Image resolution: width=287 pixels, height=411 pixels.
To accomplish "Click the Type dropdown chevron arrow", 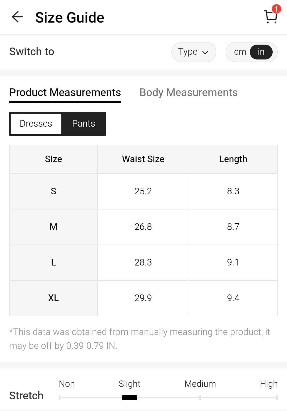I will 205,52.
